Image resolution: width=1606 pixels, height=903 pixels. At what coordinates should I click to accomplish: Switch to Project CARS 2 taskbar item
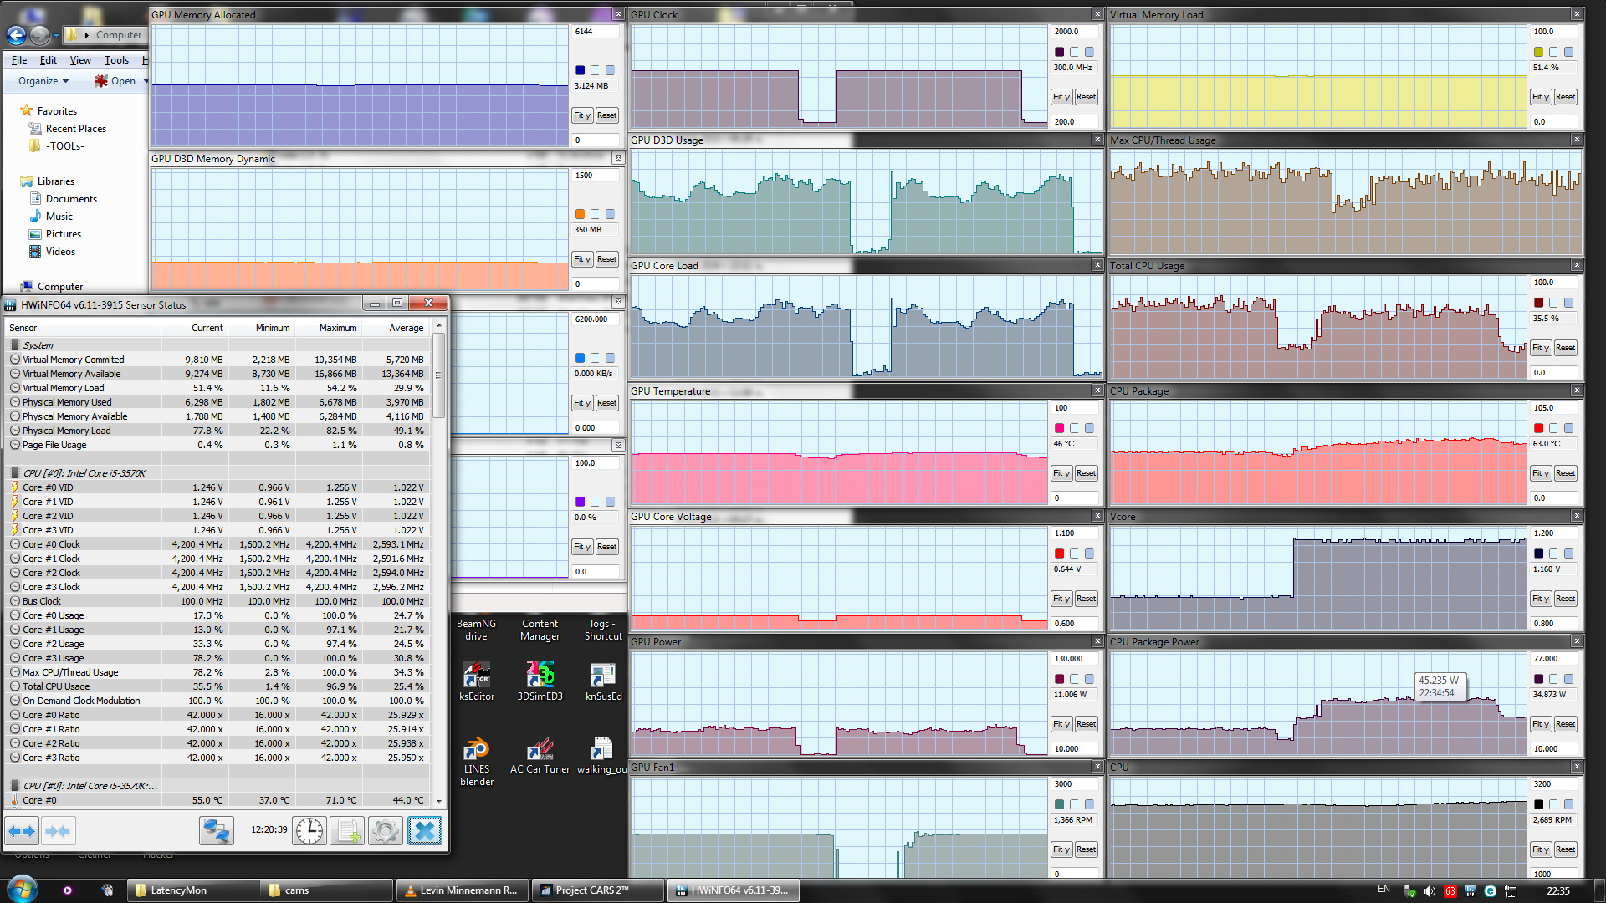coord(598,890)
